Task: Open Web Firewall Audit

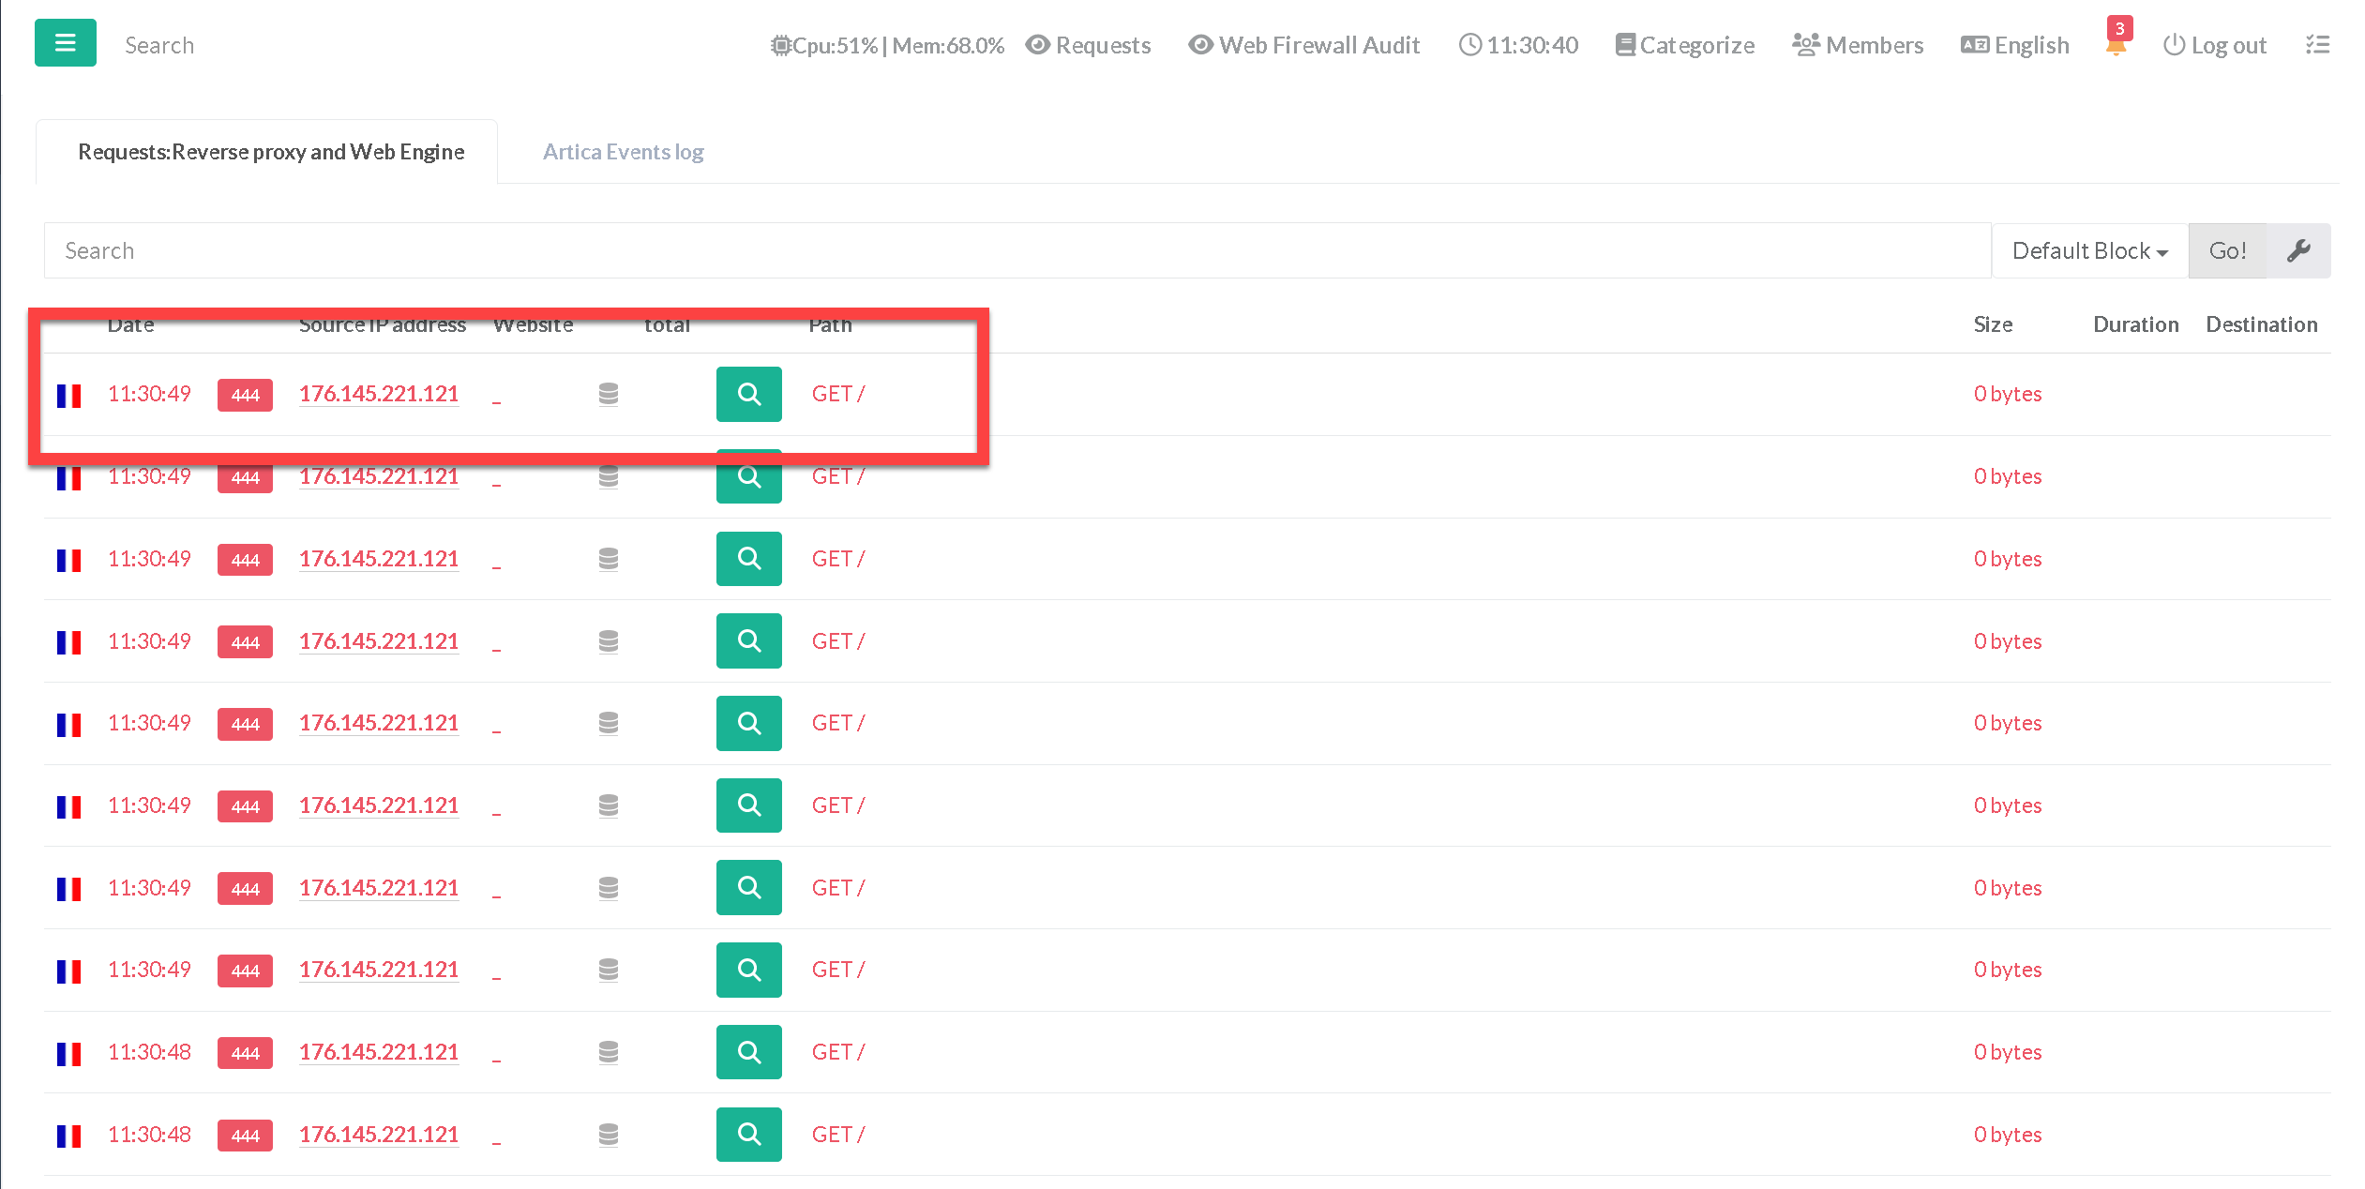Action: tap(1303, 45)
